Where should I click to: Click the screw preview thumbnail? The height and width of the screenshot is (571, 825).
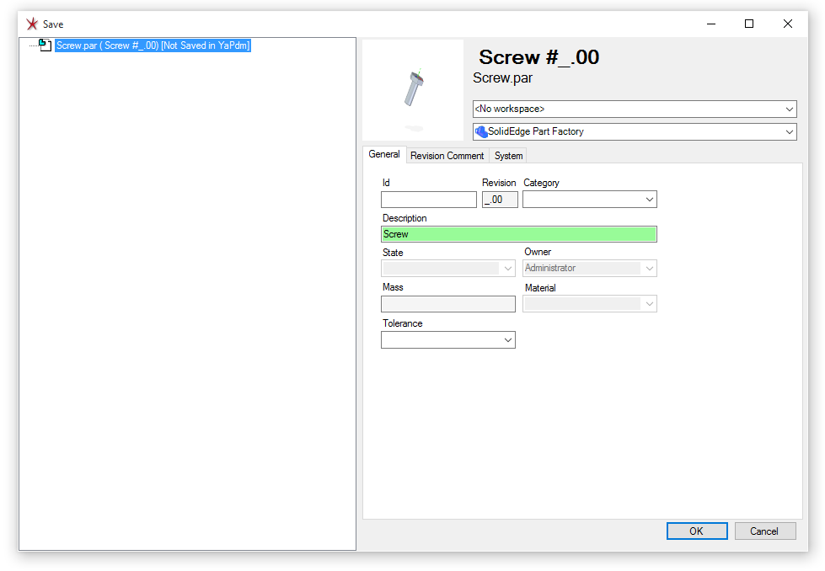coord(413,90)
